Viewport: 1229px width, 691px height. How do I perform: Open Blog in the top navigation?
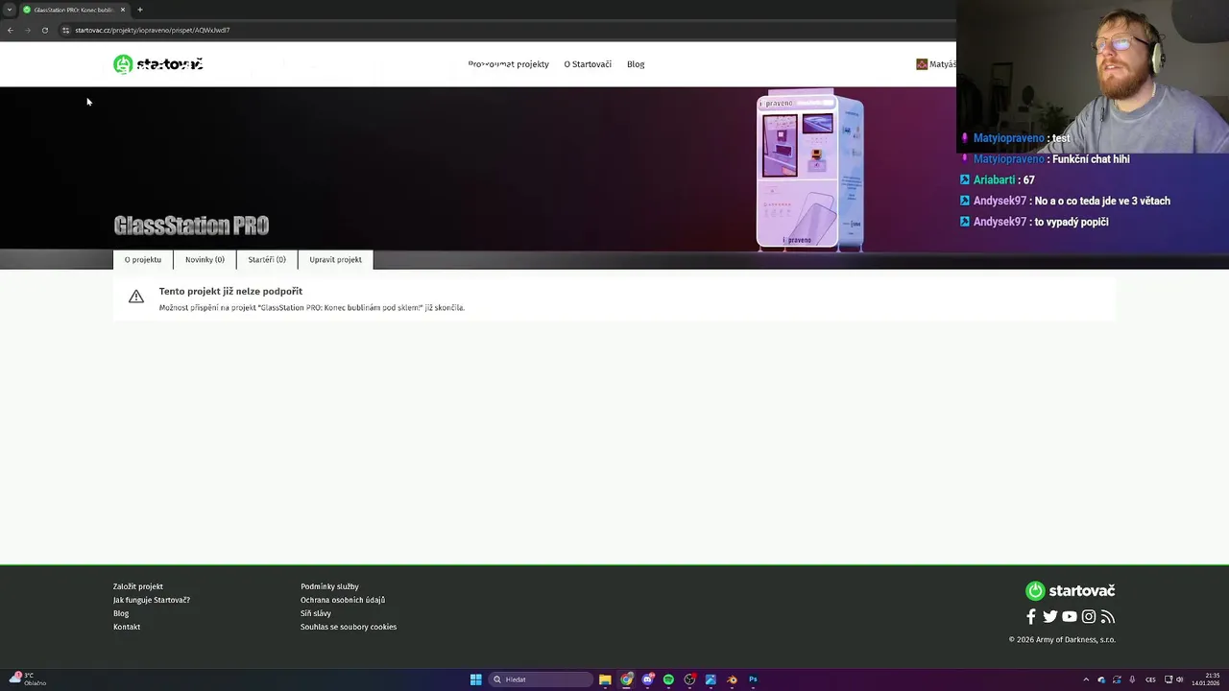click(x=636, y=64)
